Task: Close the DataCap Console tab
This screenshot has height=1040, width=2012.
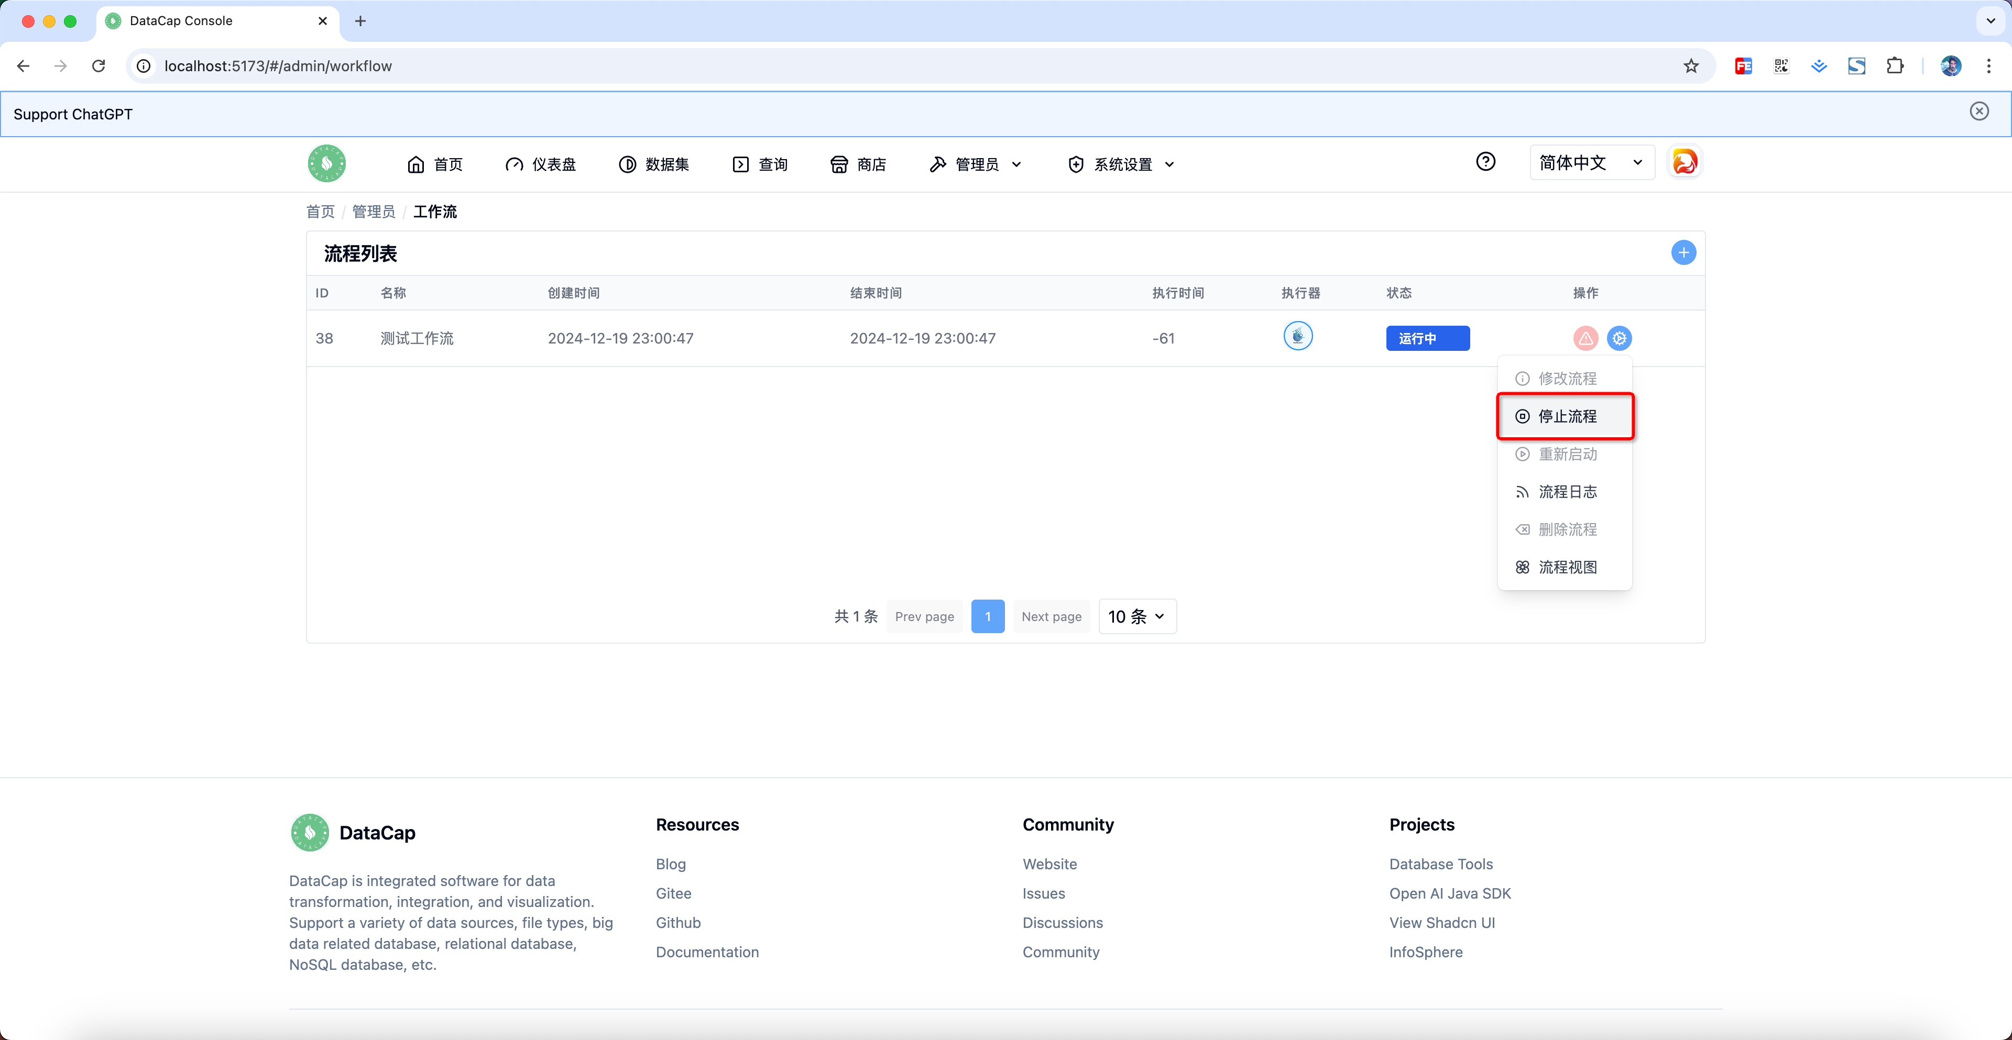Action: click(x=323, y=21)
